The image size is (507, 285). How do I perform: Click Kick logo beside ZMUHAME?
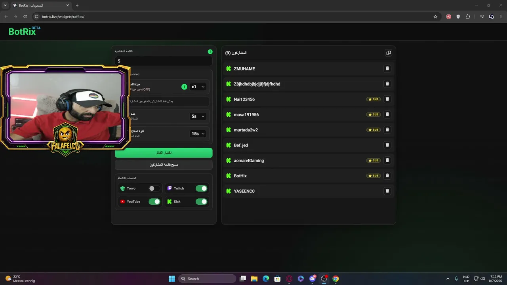(229, 68)
